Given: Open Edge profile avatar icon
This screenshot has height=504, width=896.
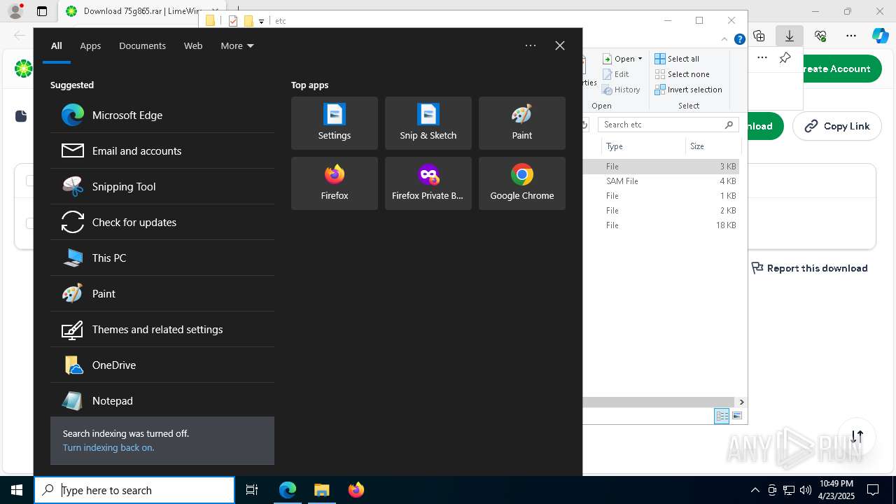Looking at the screenshot, I should (15, 11).
